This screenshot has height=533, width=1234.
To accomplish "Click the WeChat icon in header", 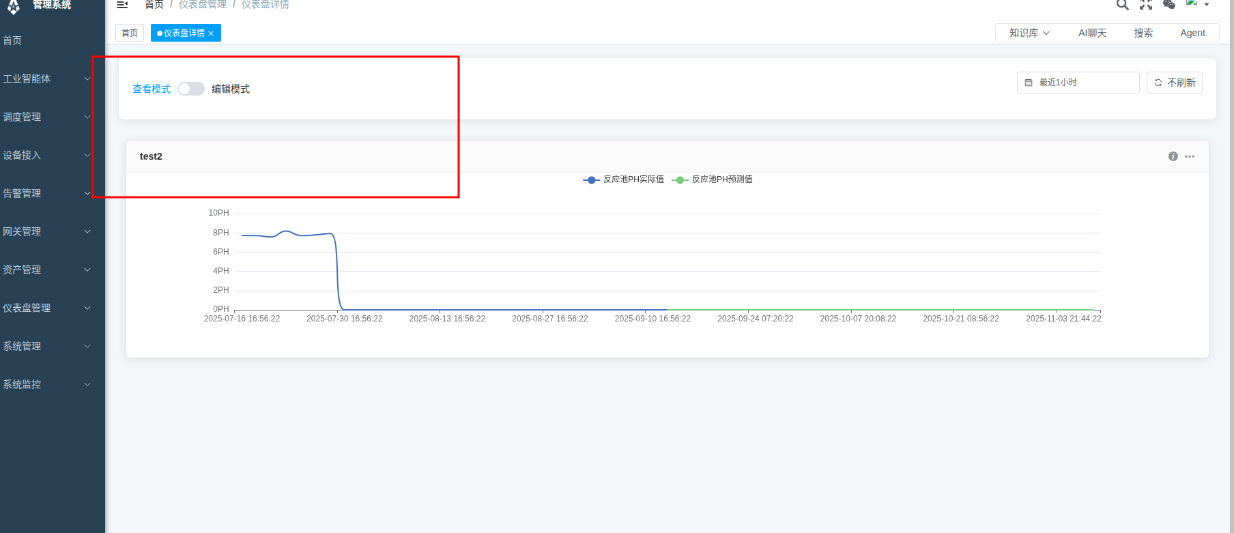I will pos(1169,5).
